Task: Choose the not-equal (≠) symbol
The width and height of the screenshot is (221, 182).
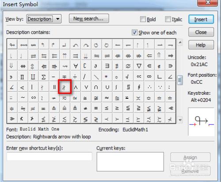Action: [x=85, y=108]
